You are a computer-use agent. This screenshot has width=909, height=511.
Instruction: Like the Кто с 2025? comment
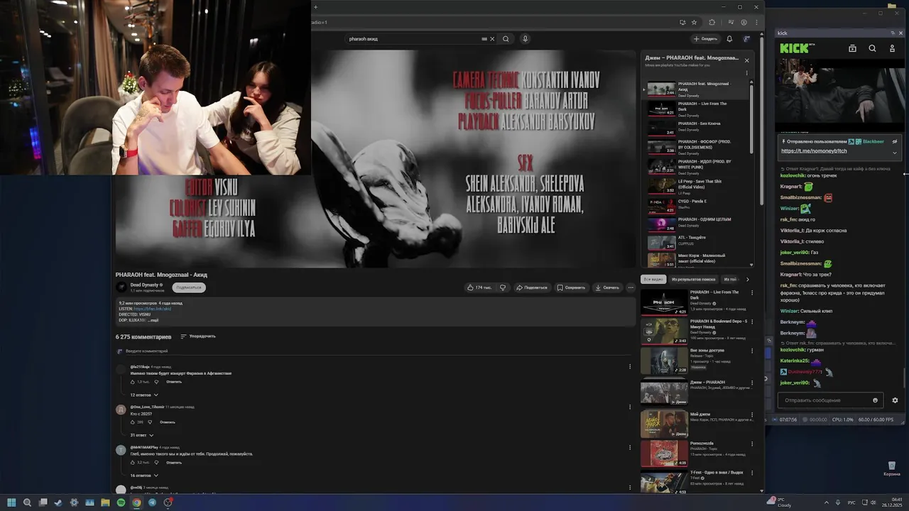pyautogui.click(x=132, y=422)
